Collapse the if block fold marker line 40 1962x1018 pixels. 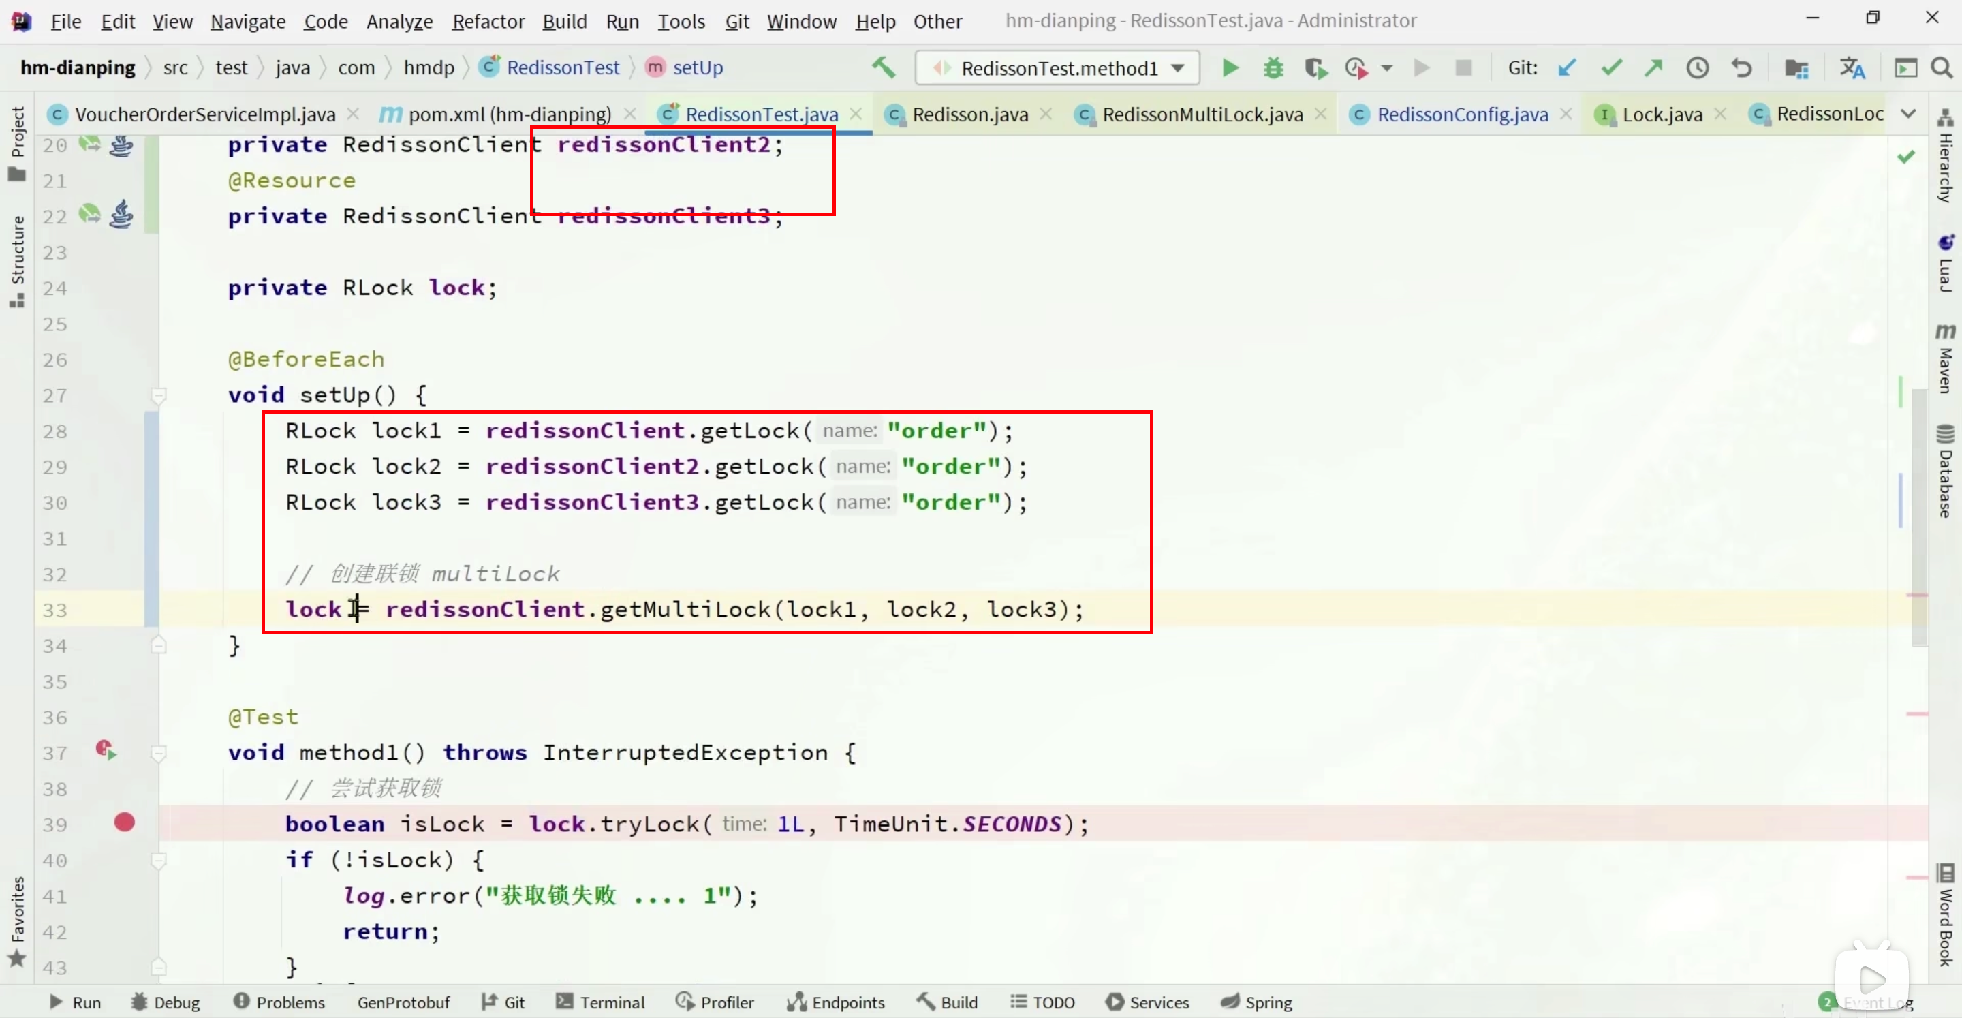[x=159, y=861]
